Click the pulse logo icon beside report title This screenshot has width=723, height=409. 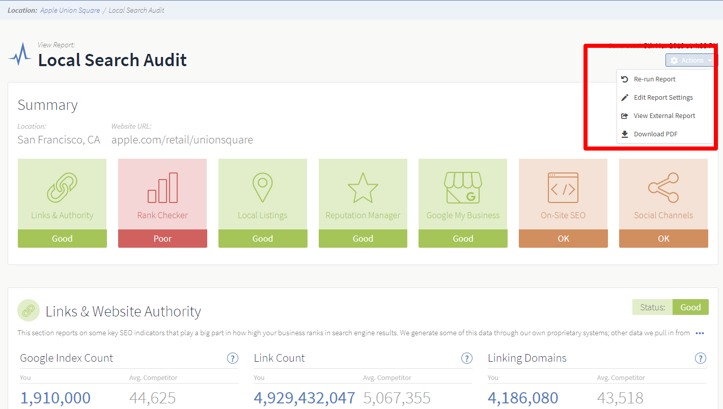tap(20, 54)
